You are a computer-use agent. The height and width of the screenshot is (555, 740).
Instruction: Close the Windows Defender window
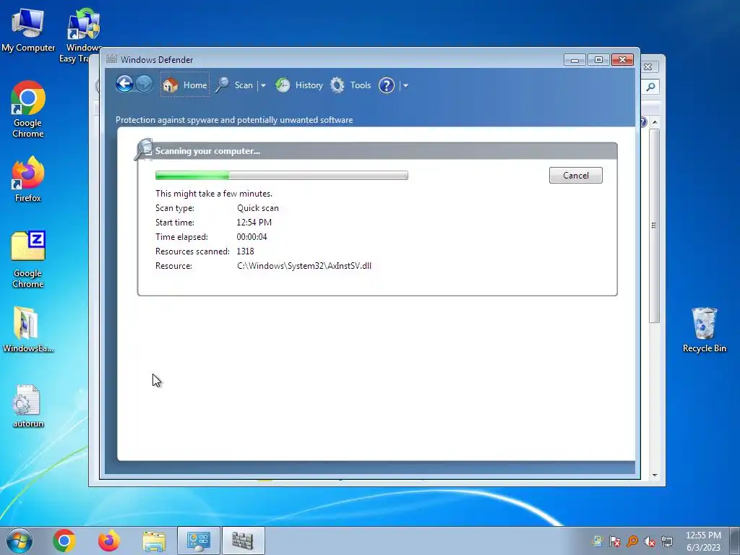[x=622, y=59]
